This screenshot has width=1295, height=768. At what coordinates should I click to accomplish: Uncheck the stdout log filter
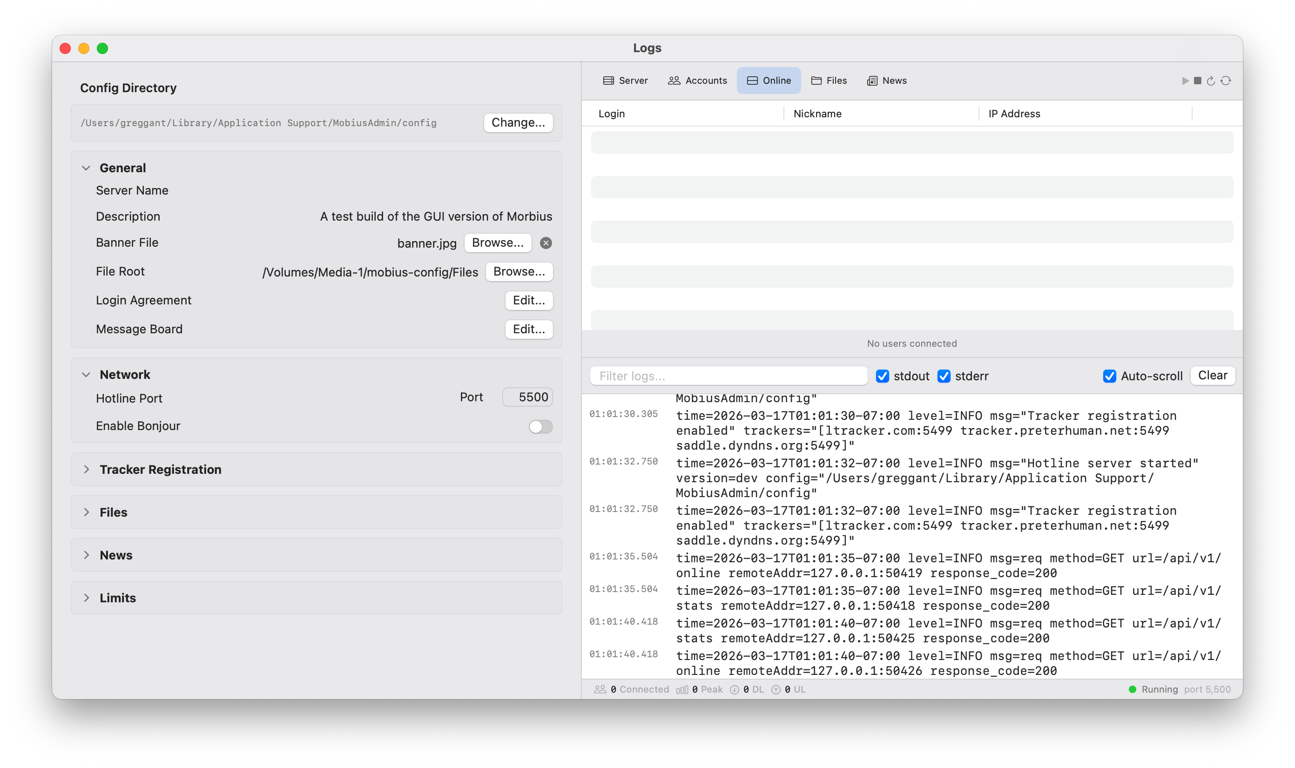pyautogui.click(x=883, y=376)
